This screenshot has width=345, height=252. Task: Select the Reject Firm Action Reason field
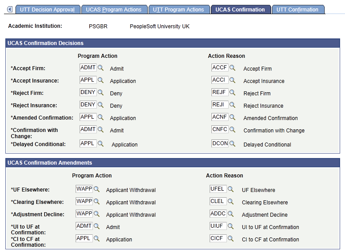tap(219, 93)
